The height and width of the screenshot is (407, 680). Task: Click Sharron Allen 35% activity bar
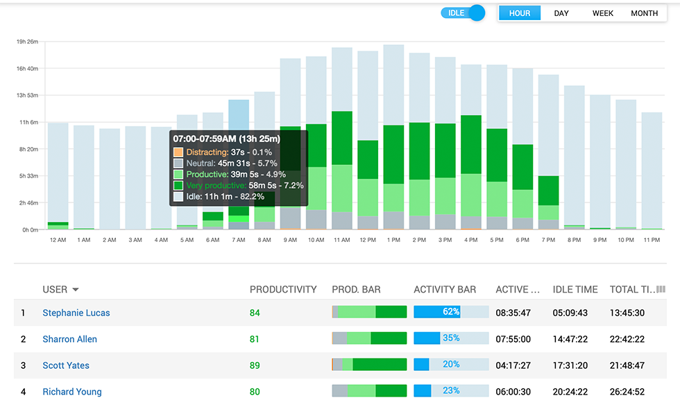[x=451, y=338]
